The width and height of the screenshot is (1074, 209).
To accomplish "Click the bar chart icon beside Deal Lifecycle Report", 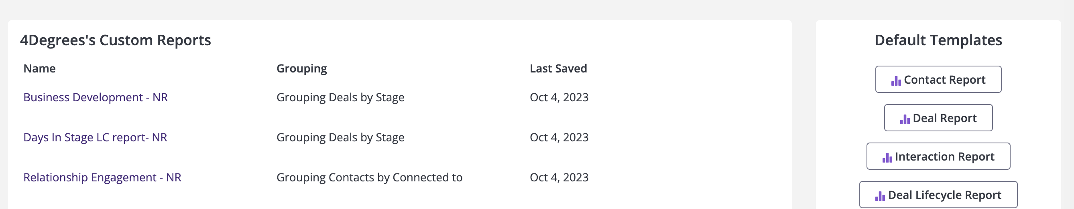I will [880, 196].
